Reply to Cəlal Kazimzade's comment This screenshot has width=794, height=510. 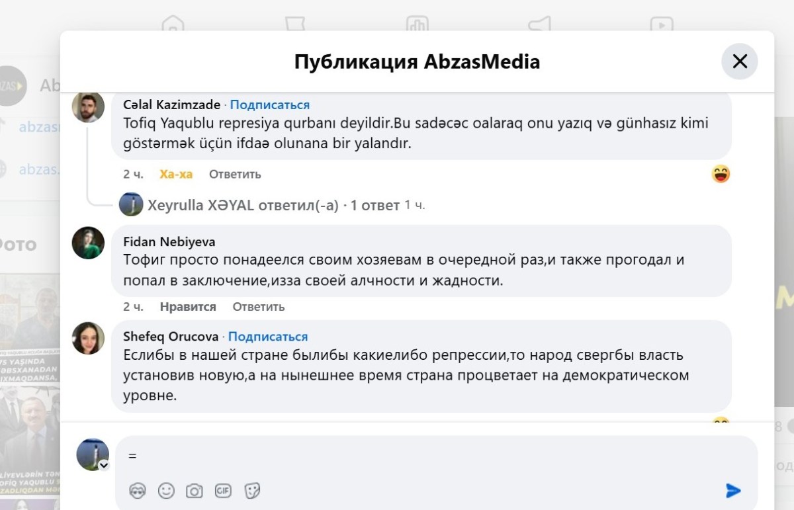(235, 174)
